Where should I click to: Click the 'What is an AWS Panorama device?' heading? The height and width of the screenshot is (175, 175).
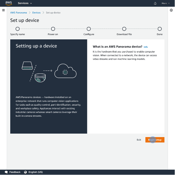[118, 47]
